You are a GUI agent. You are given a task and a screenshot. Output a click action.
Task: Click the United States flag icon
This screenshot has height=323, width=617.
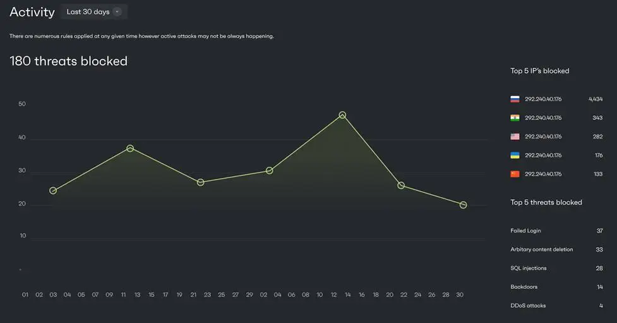(x=515, y=137)
